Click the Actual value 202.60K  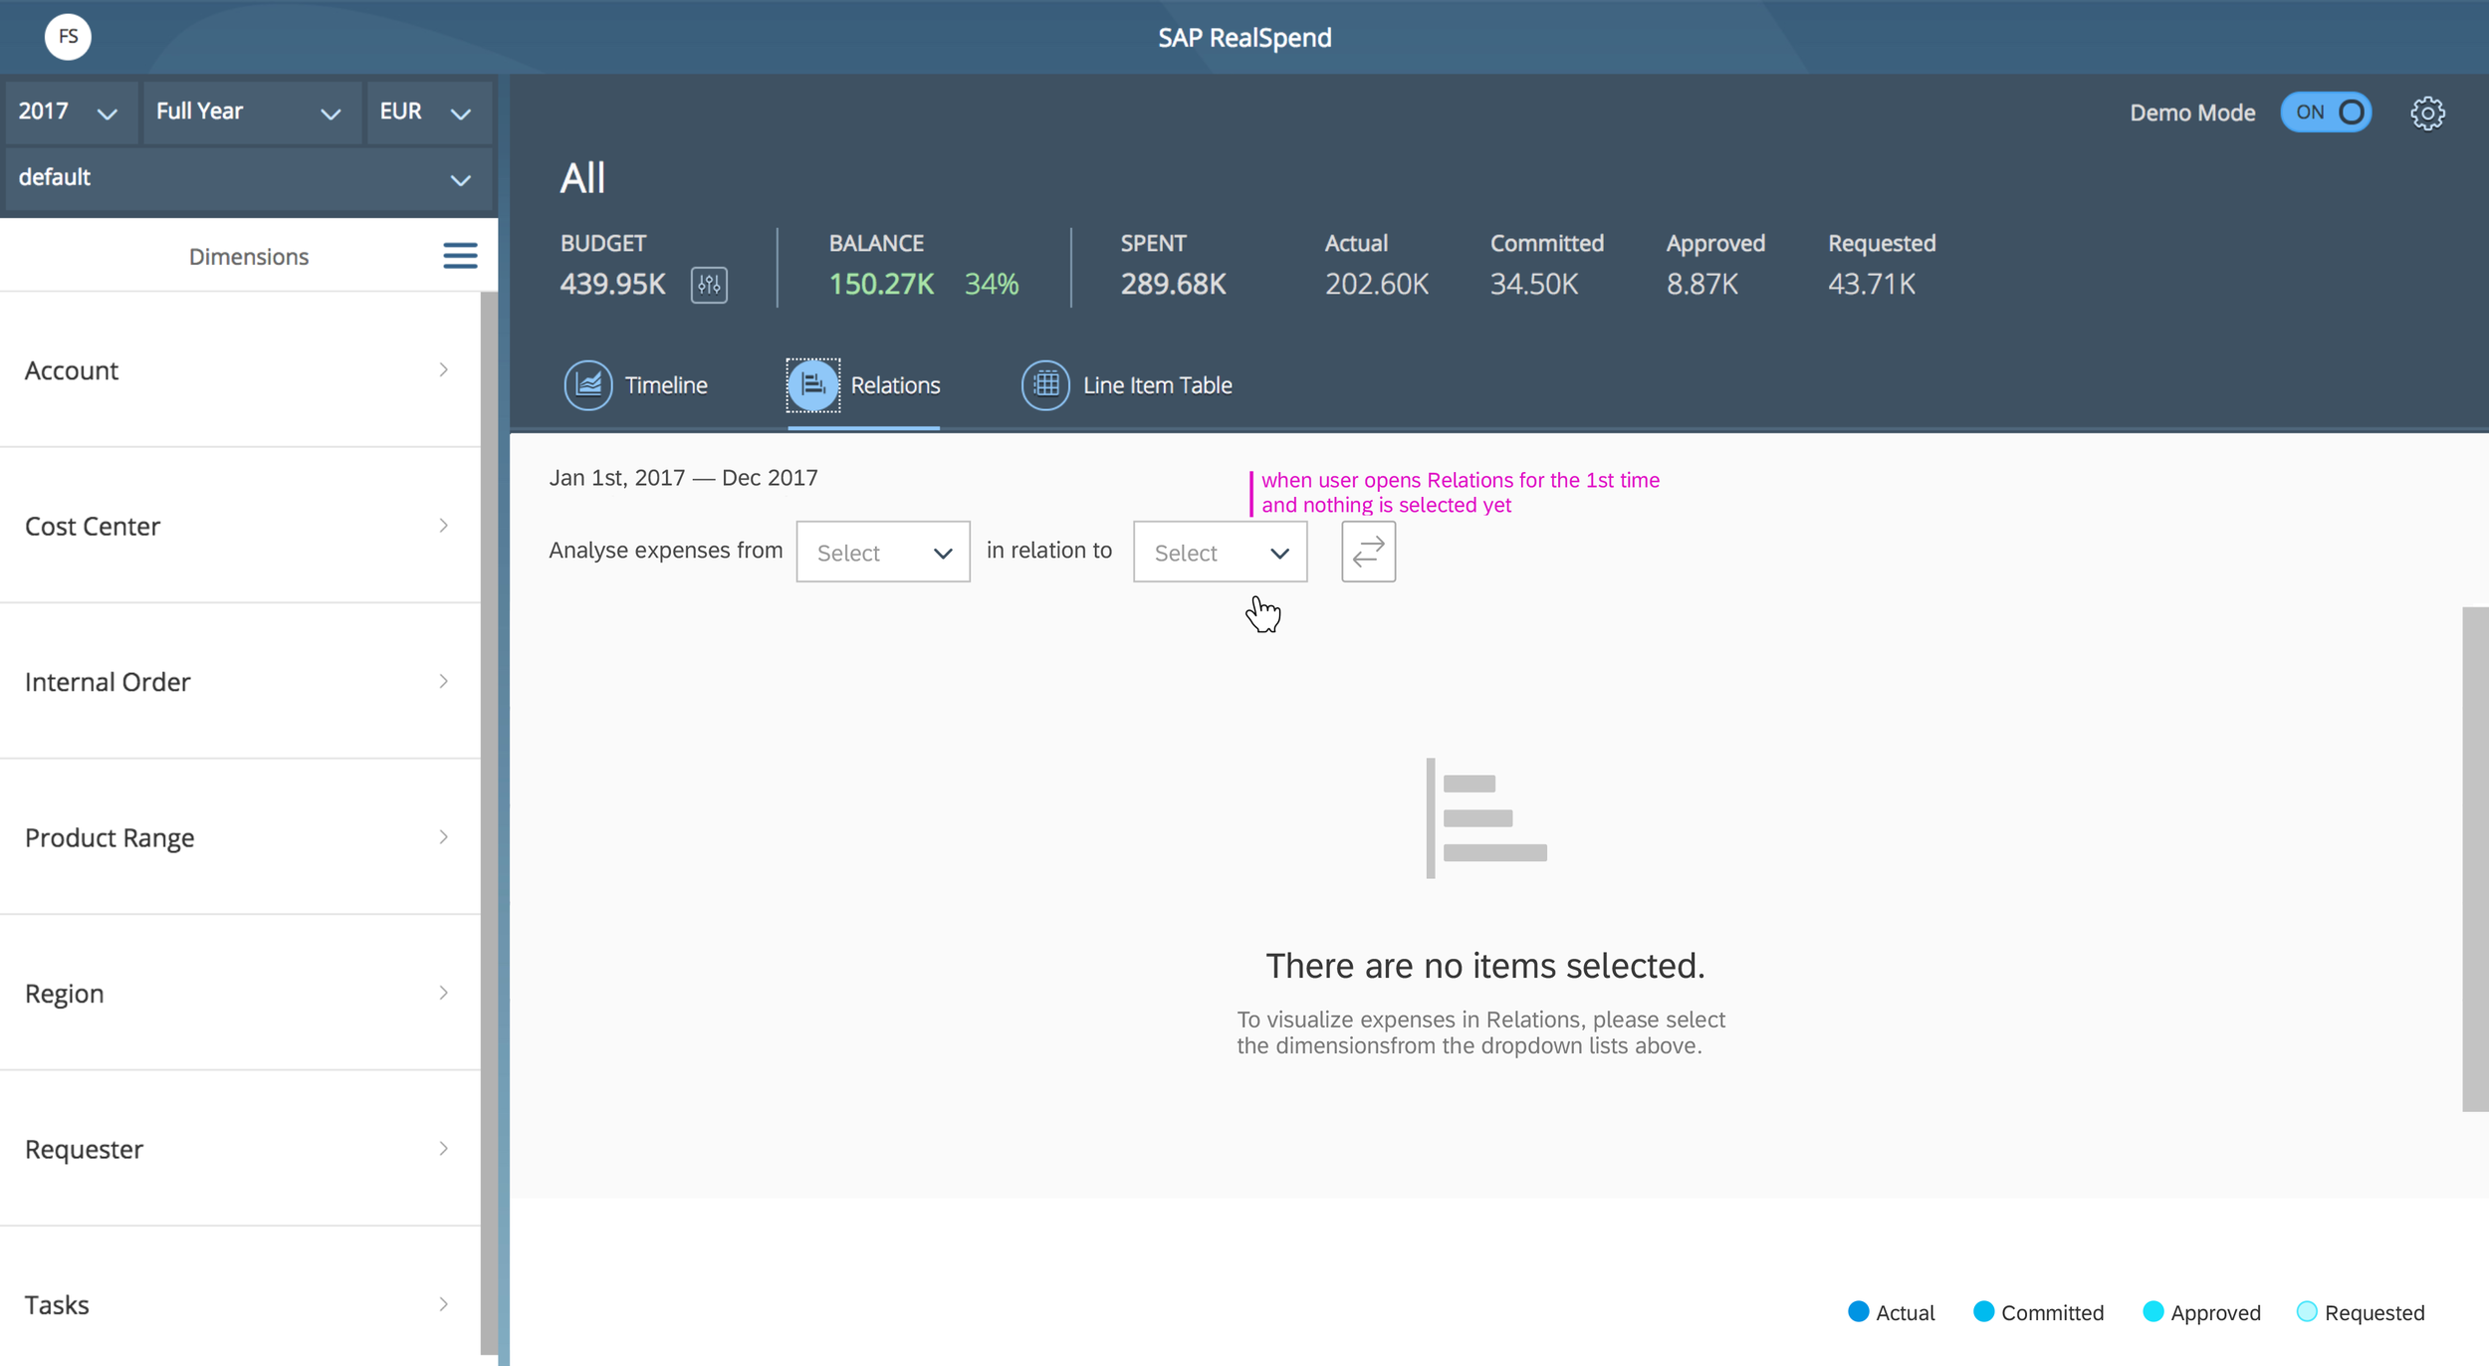pos(1376,285)
